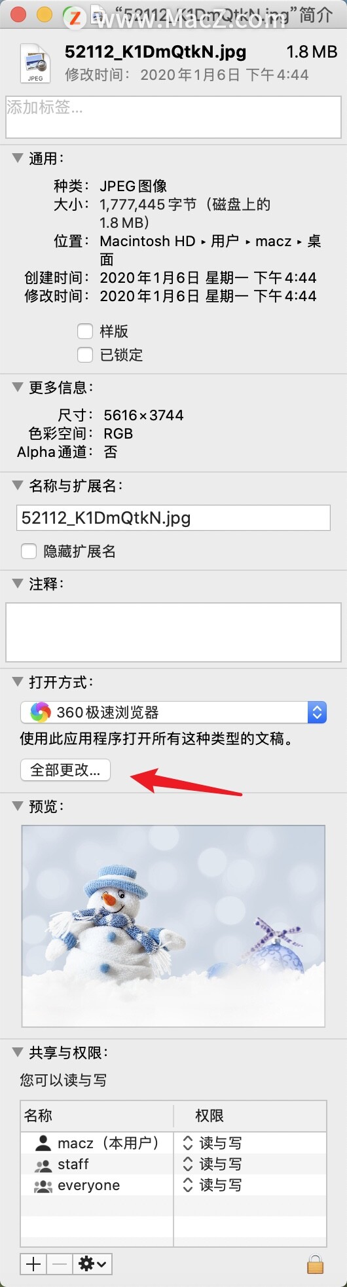Check the 隐藏扩展名 option
The image size is (347, 1287).
click(x=29, y=551)
